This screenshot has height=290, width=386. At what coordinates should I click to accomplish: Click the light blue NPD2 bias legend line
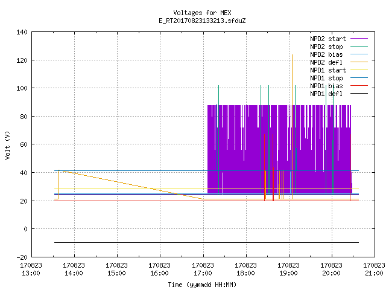pos(359,54)
